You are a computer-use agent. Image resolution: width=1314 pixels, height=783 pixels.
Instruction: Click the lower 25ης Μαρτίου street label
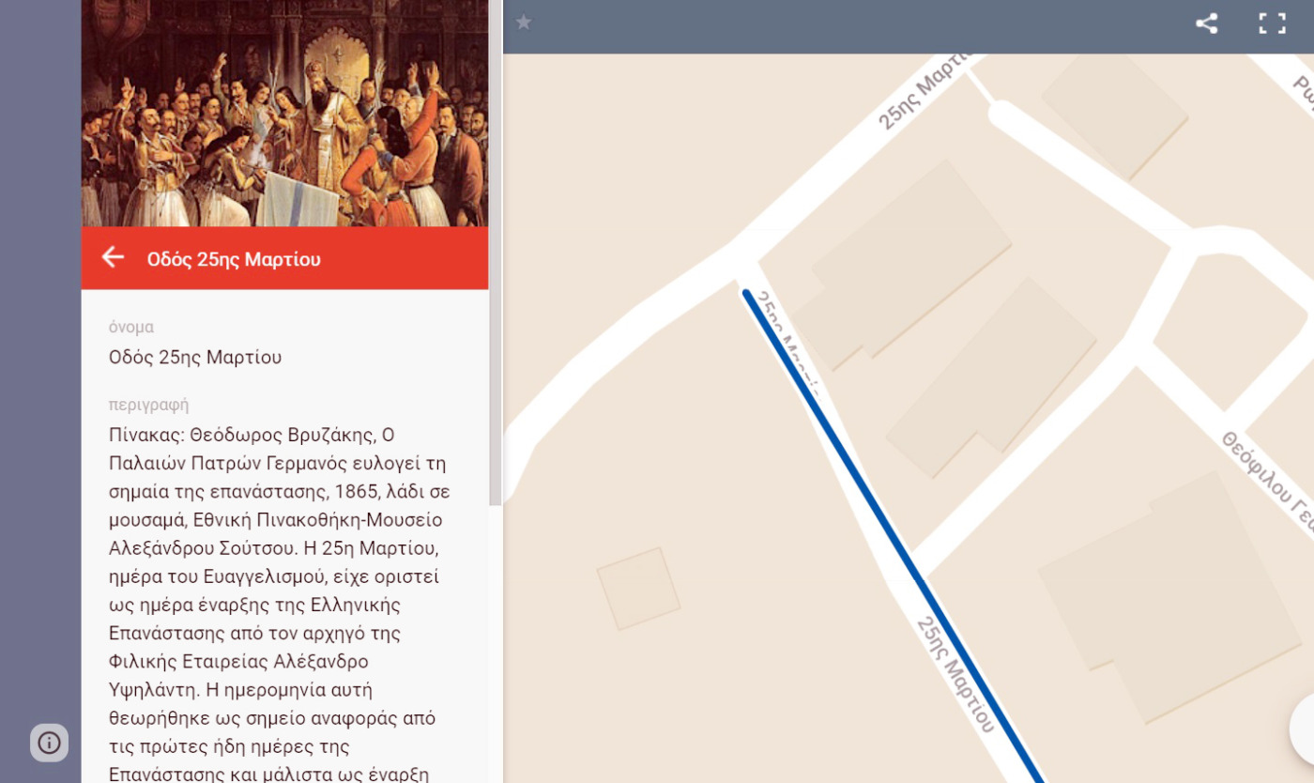point(955,674)
